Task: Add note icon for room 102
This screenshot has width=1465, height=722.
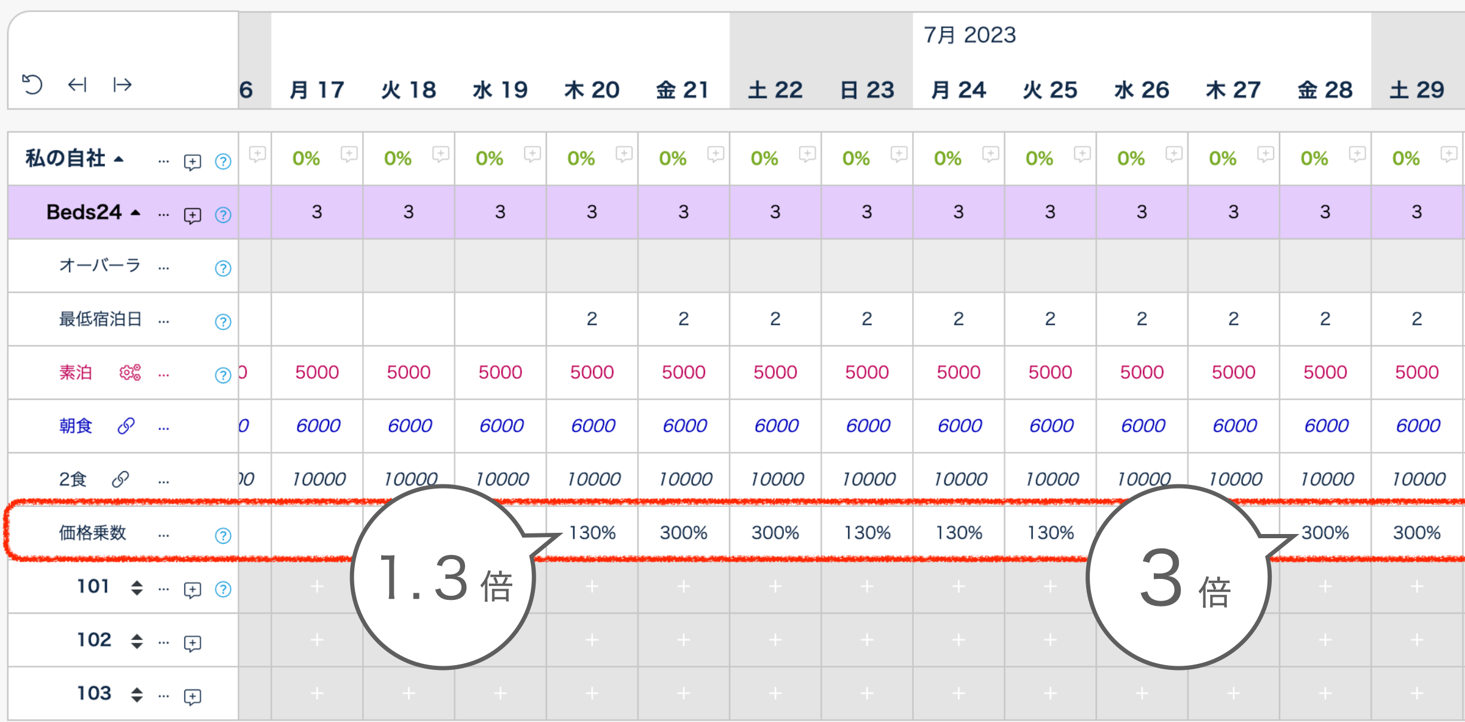Action: pos(192,644)
